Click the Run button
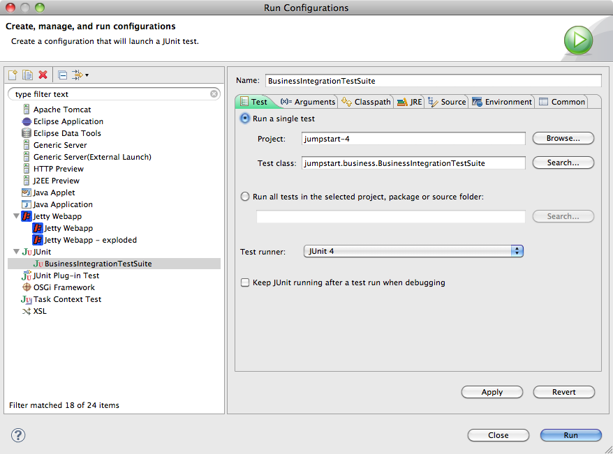613x454 pixels. click(571, 435)
